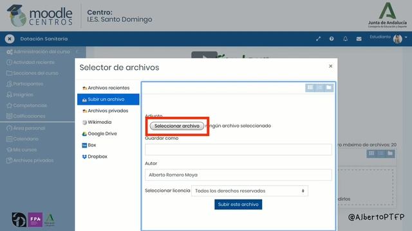
Task: Close the side drawer with X icon
Action: (10, 39)
